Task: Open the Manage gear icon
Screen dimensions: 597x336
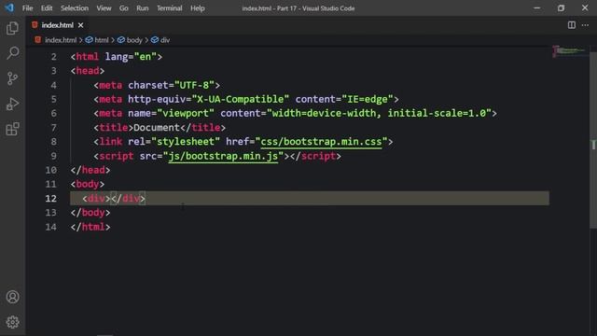Action: click(x=12, y=322)
